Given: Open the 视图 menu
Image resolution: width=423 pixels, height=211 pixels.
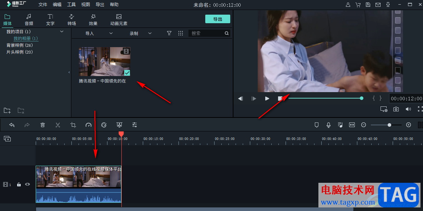Looking at the screenshot, I should [x=86, y=5].
